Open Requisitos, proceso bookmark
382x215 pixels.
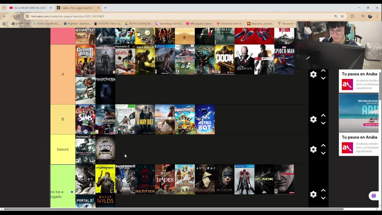pos(260,24)
